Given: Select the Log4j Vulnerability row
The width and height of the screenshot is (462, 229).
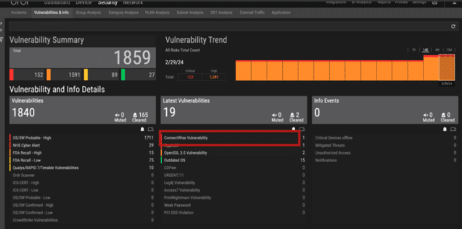Looking at the screenshot, I should tap(233, 183).
